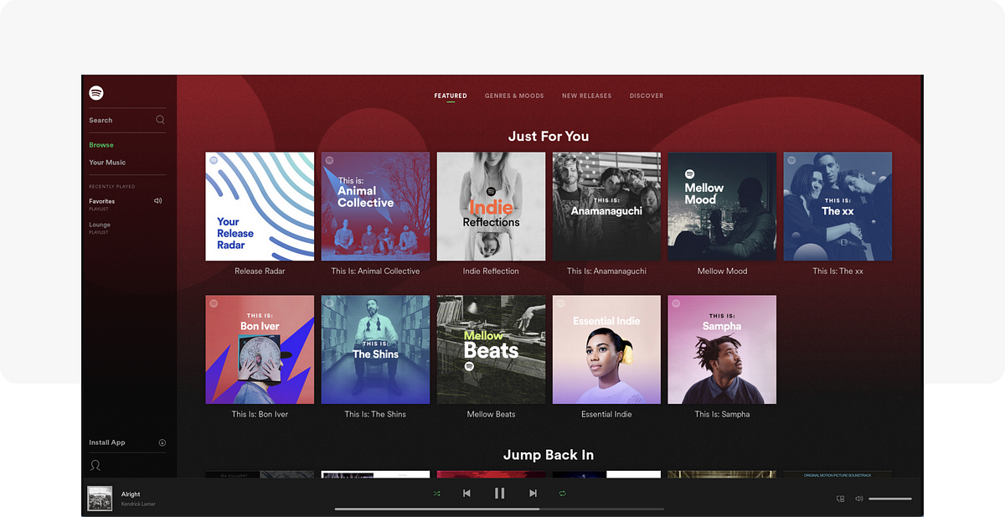Click 'Essential Indie' caption text
The width and height of the screenshot is (1005, 517).
606,415
